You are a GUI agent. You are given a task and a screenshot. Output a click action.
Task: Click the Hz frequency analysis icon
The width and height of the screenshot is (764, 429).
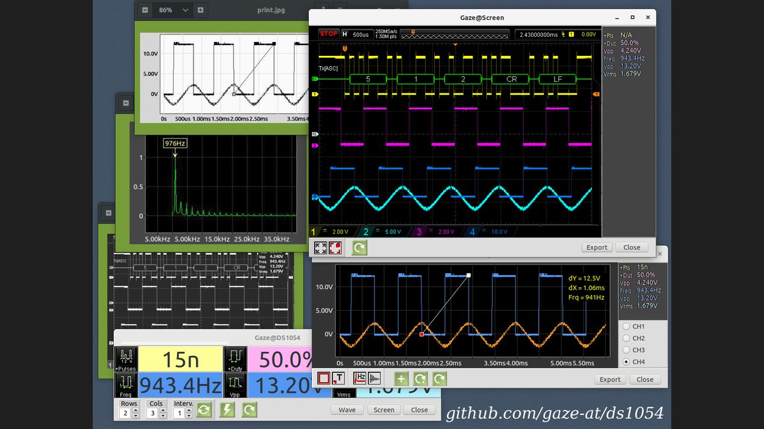pos(360,378)
